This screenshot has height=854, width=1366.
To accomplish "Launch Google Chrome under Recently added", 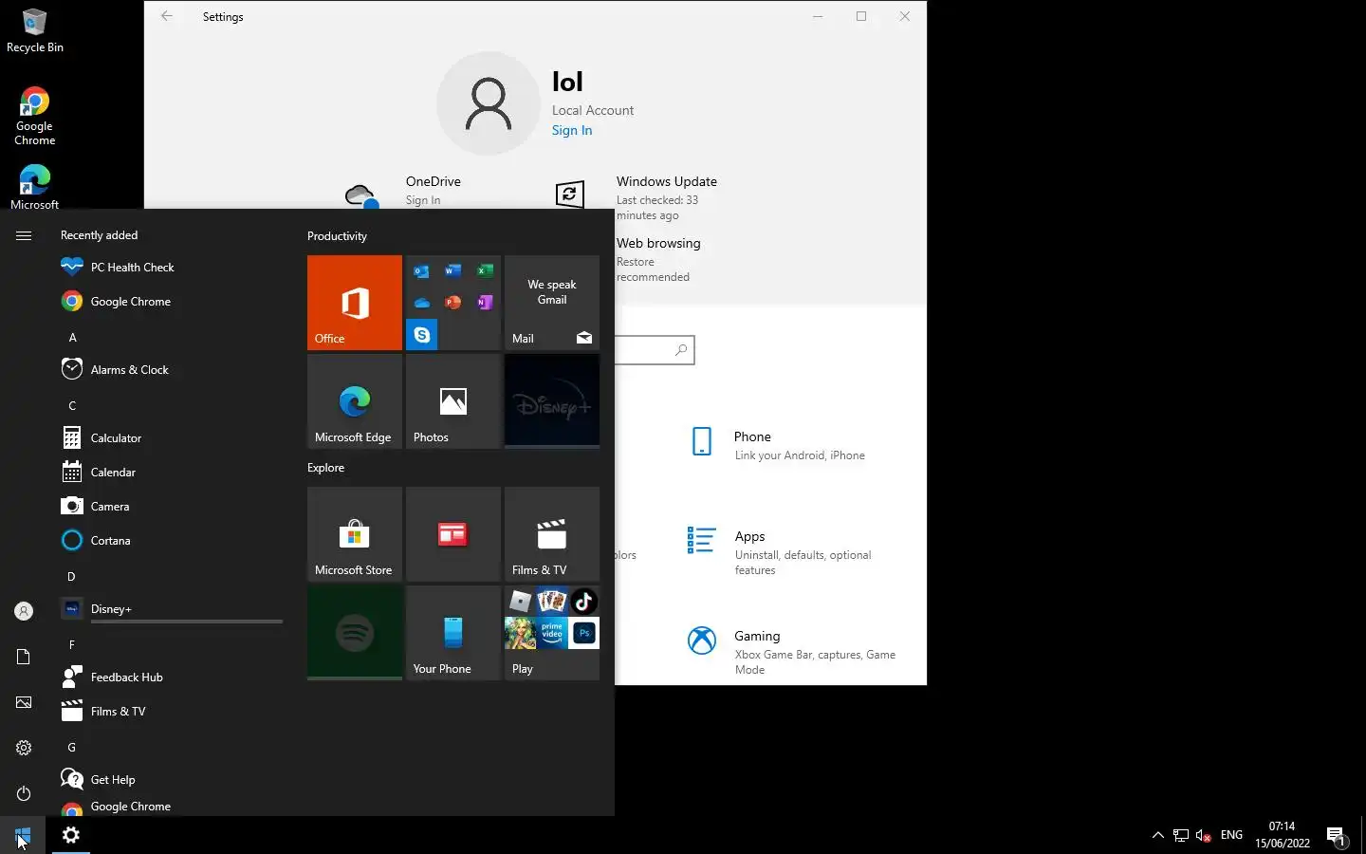I will coord(171,302).
